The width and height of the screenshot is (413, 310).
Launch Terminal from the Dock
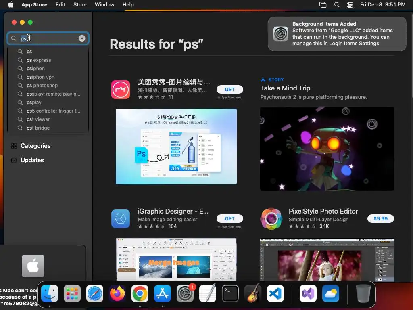(x=230, y=293)
